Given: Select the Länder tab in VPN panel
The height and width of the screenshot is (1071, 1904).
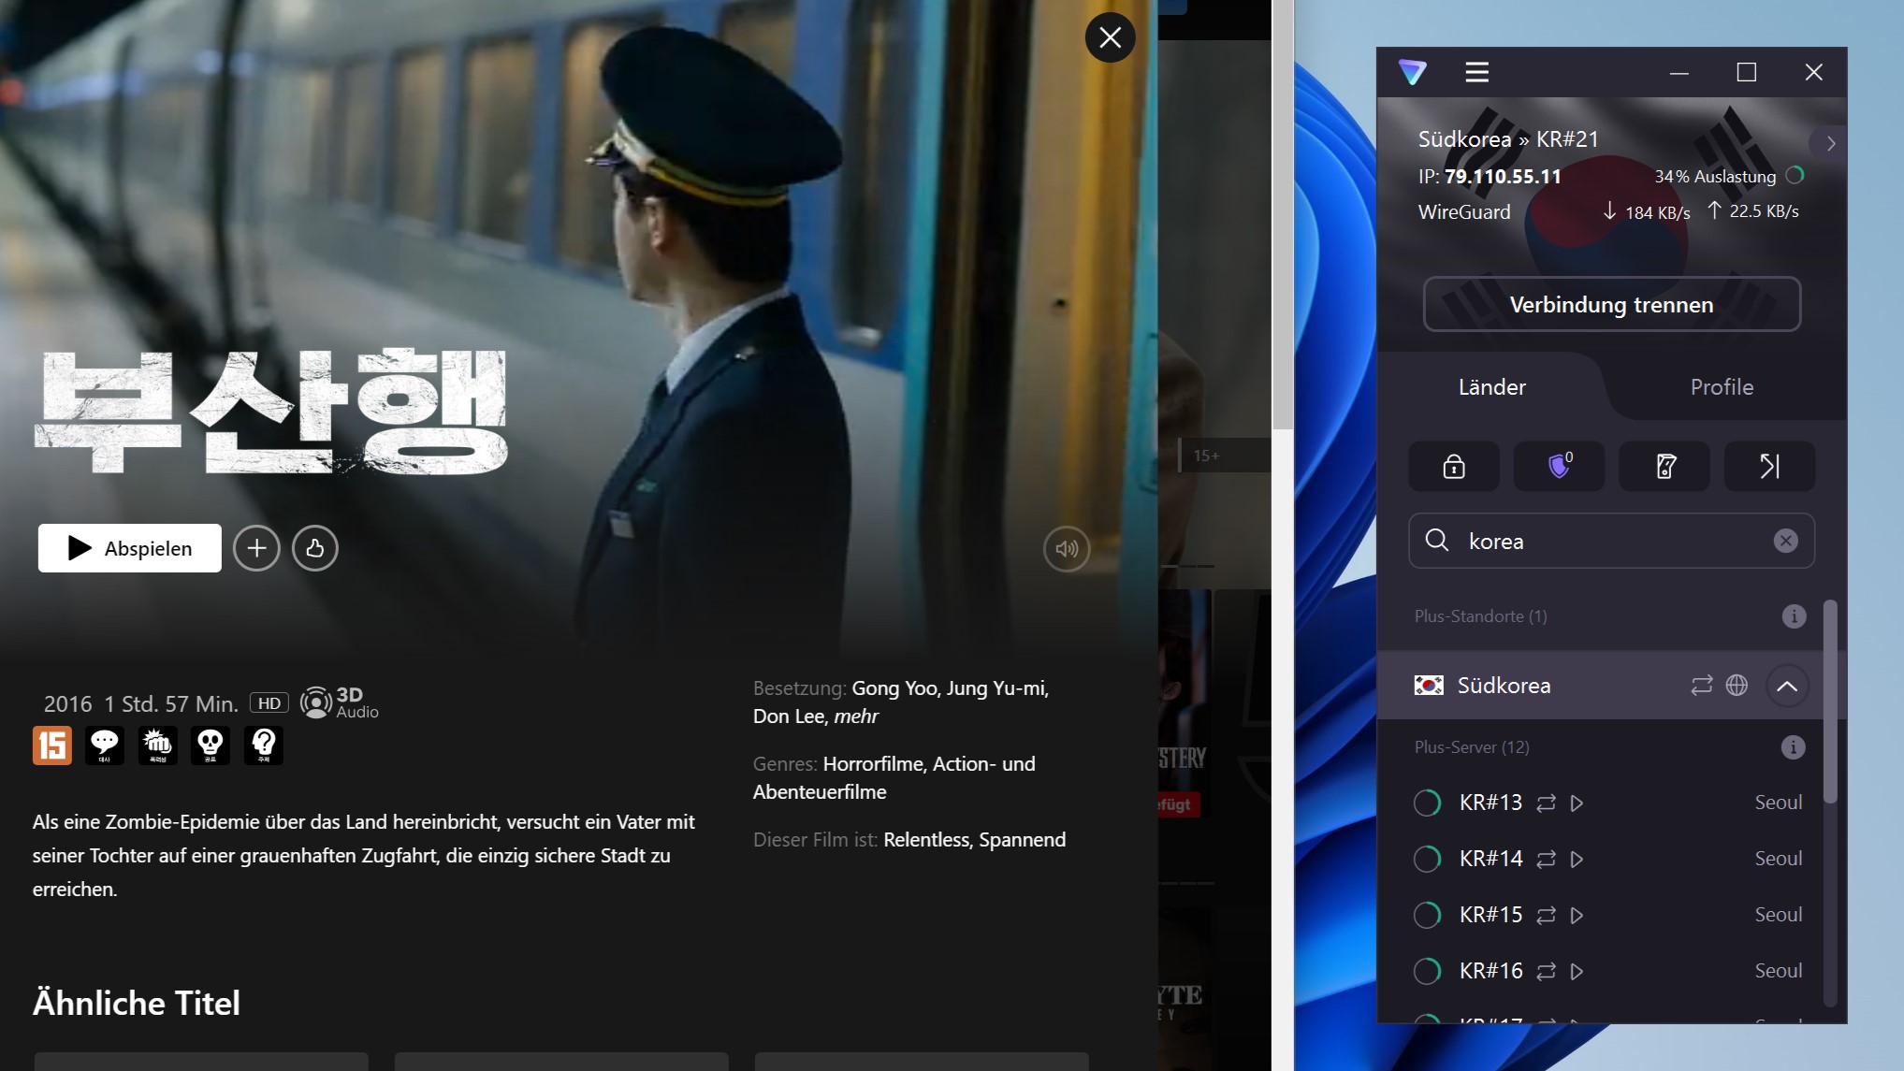Looking at the screenshot, I should click(x=1492, y=385).
